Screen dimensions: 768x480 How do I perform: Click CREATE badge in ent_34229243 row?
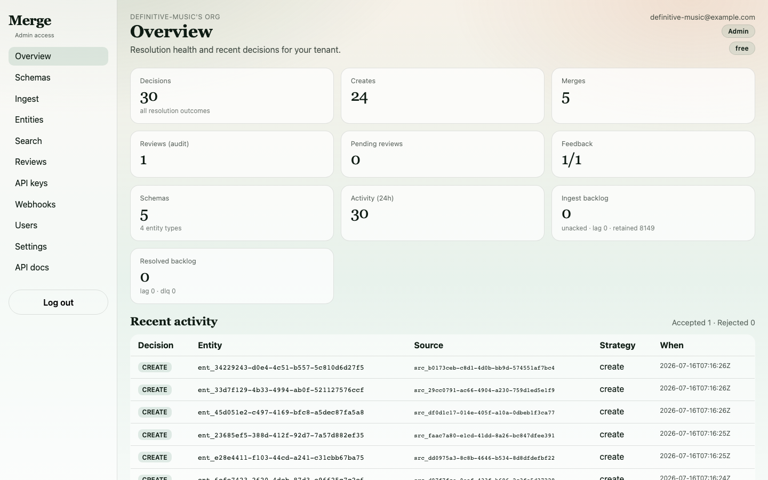[155, 367]
